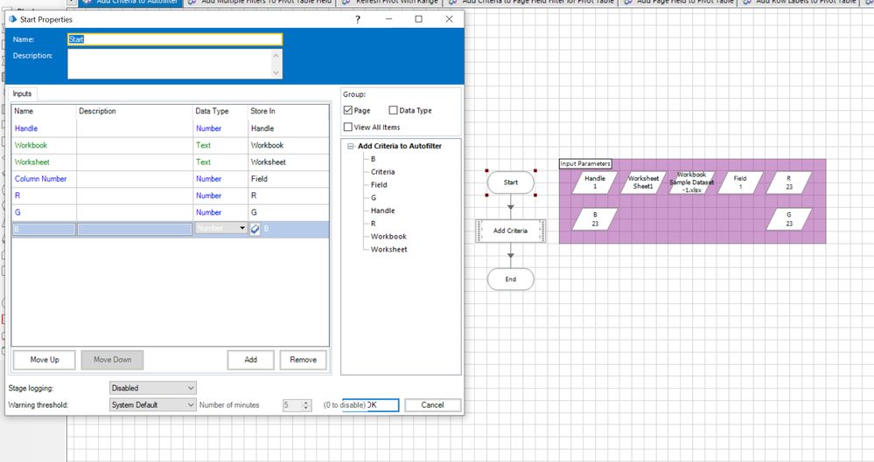Screen dimensions: 874x462
Task: Uncheck the Page group checkbox
Action: click(x=348, y=111)
